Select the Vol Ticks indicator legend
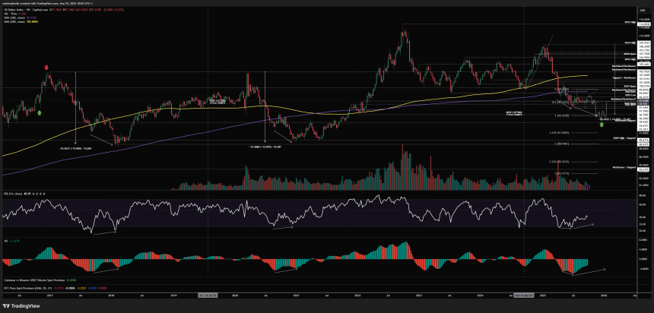This screenshot has width=654, height=313. coord(11,14)
